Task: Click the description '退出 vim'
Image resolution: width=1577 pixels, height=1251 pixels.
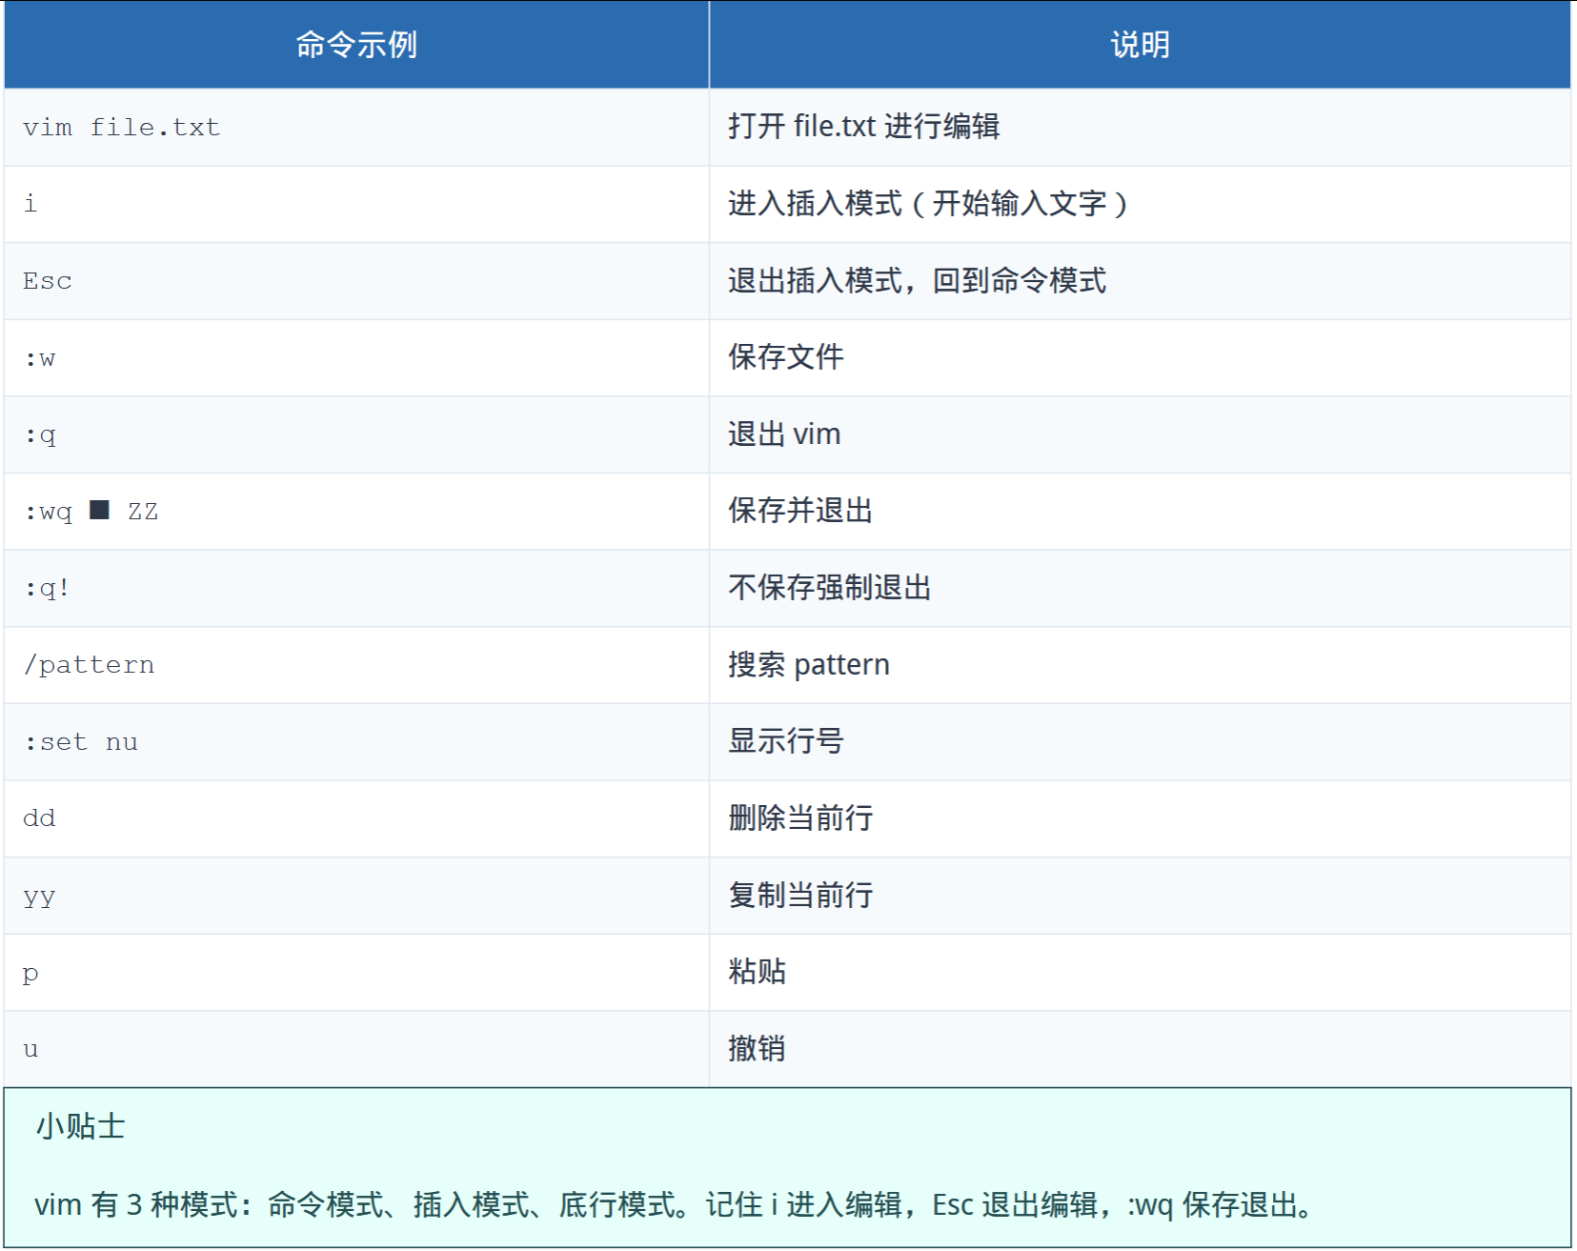Action: click(784, 434)
